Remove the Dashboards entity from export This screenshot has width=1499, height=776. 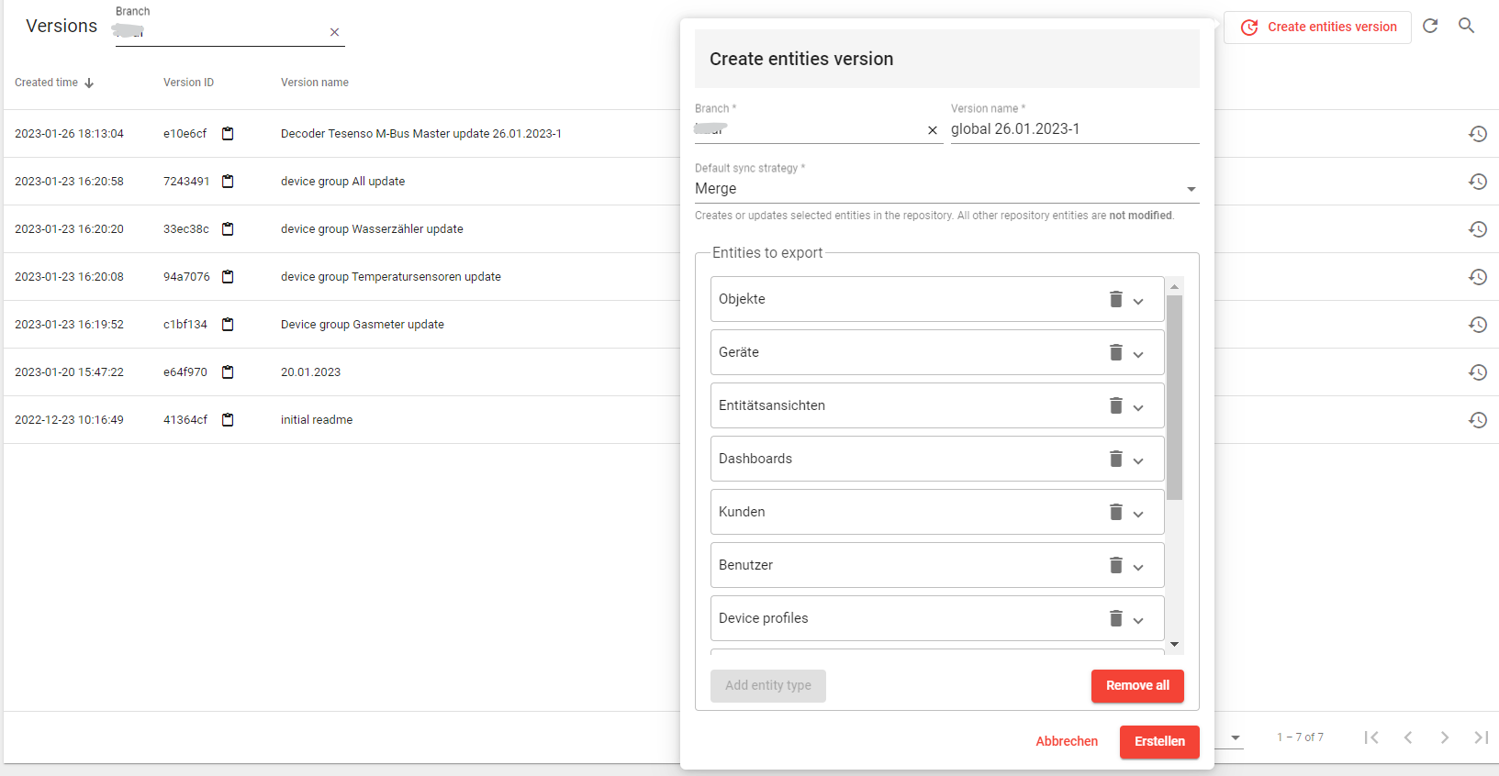(1115, 459)
